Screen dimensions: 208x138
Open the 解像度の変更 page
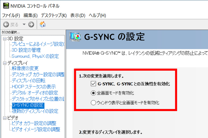pyautogui.click(x=25, y=68)
